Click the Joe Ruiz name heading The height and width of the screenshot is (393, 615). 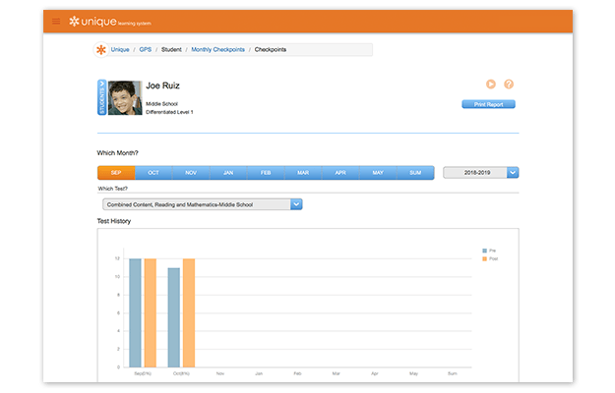click(x=162, y=85)
